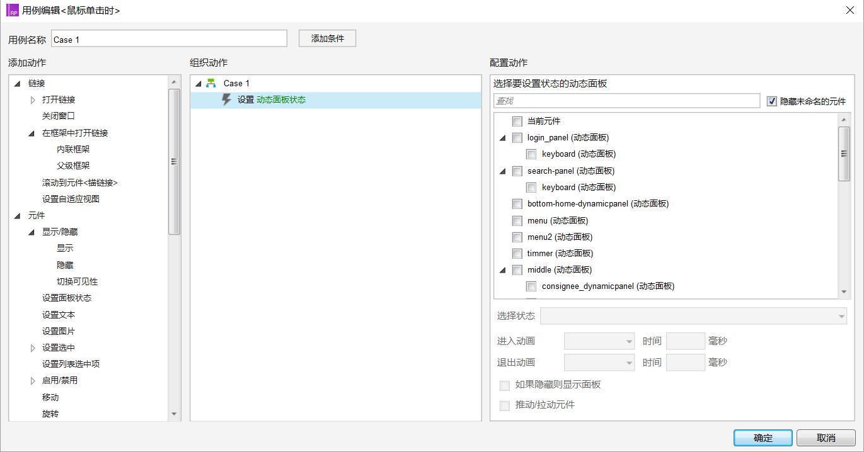This screenshot has width=864, height=452.
Task: Check bottom-home-dynamicpanel in the panel list
Action: 517,203
